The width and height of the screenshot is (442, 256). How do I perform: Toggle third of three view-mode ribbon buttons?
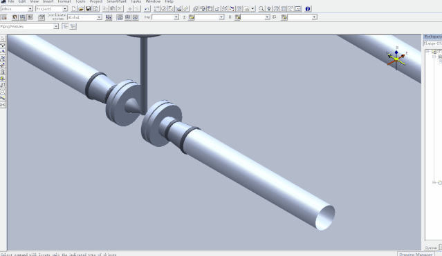coord(136,17)
